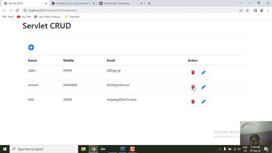Open the YouTube bookmark

point(24,17)
